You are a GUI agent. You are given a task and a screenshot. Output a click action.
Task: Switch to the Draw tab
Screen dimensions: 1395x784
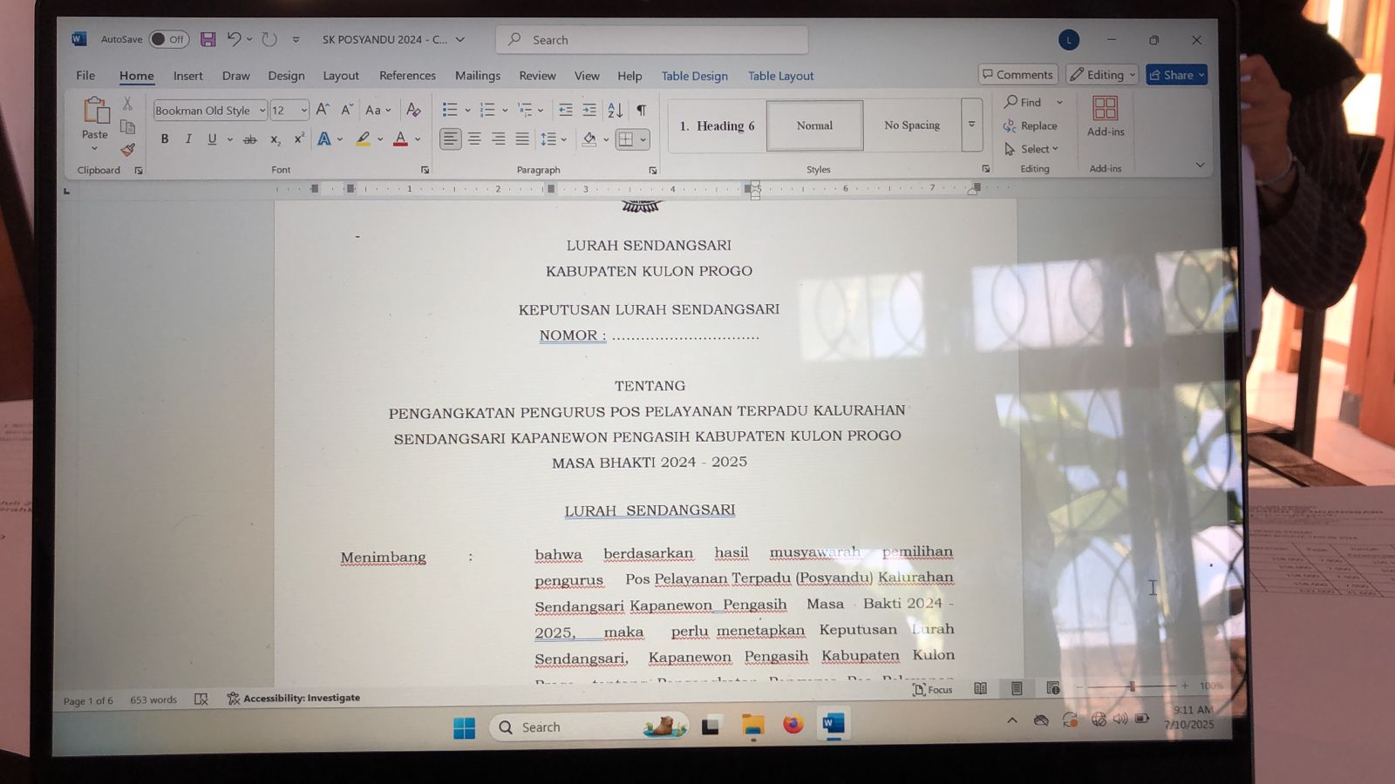pyautogui.click(x=235, y=76)
